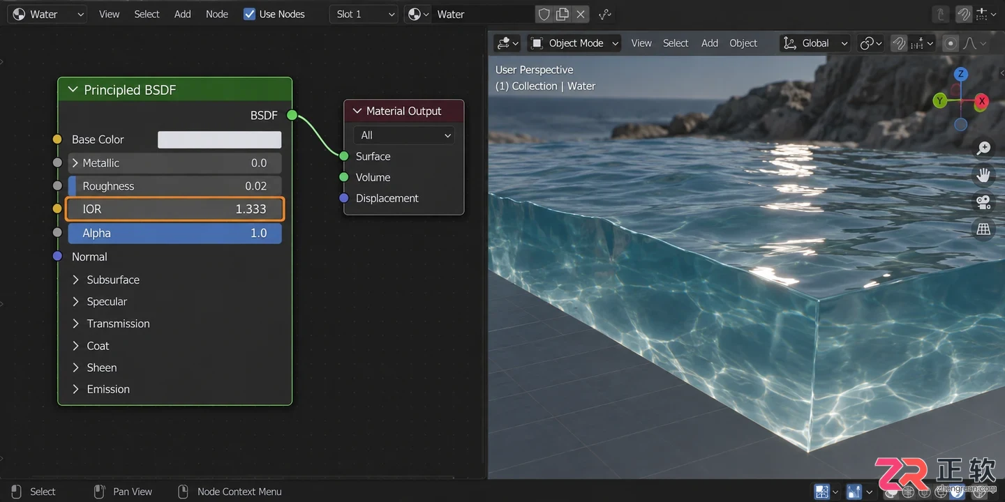
Task: Open the Object Mode dropdown
Action: (x=575, y=43)
